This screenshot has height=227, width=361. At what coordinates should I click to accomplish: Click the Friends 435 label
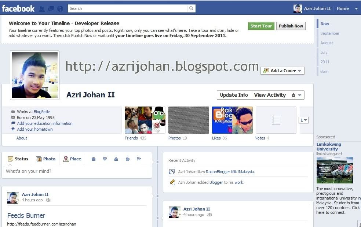pos(135,138)
